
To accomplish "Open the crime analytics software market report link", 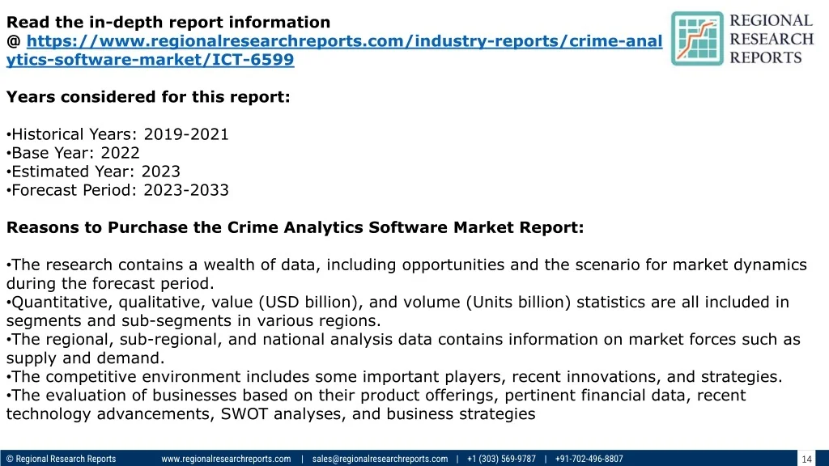I will tap(334, 50).
